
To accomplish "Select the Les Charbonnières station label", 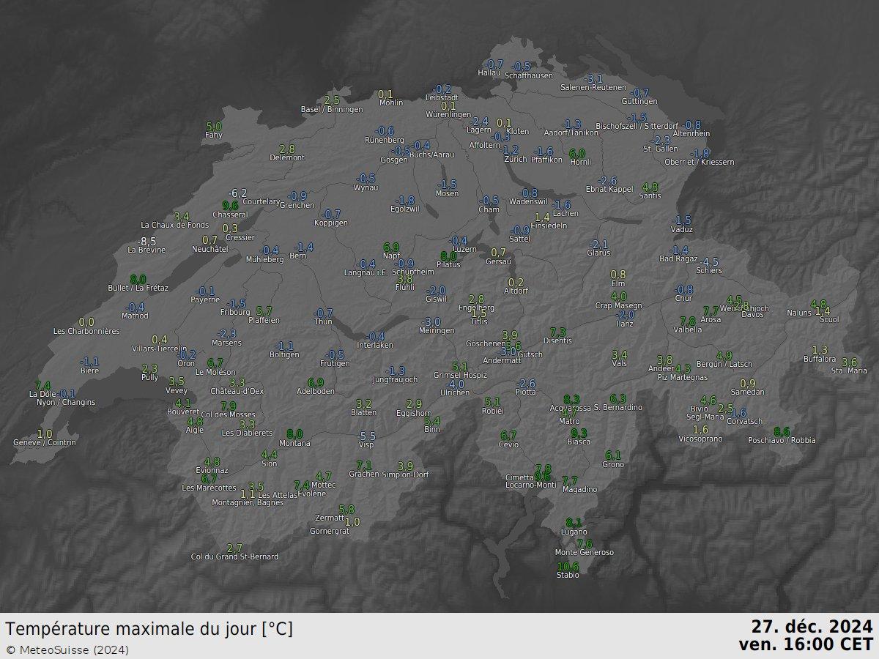I will [86, 331].
